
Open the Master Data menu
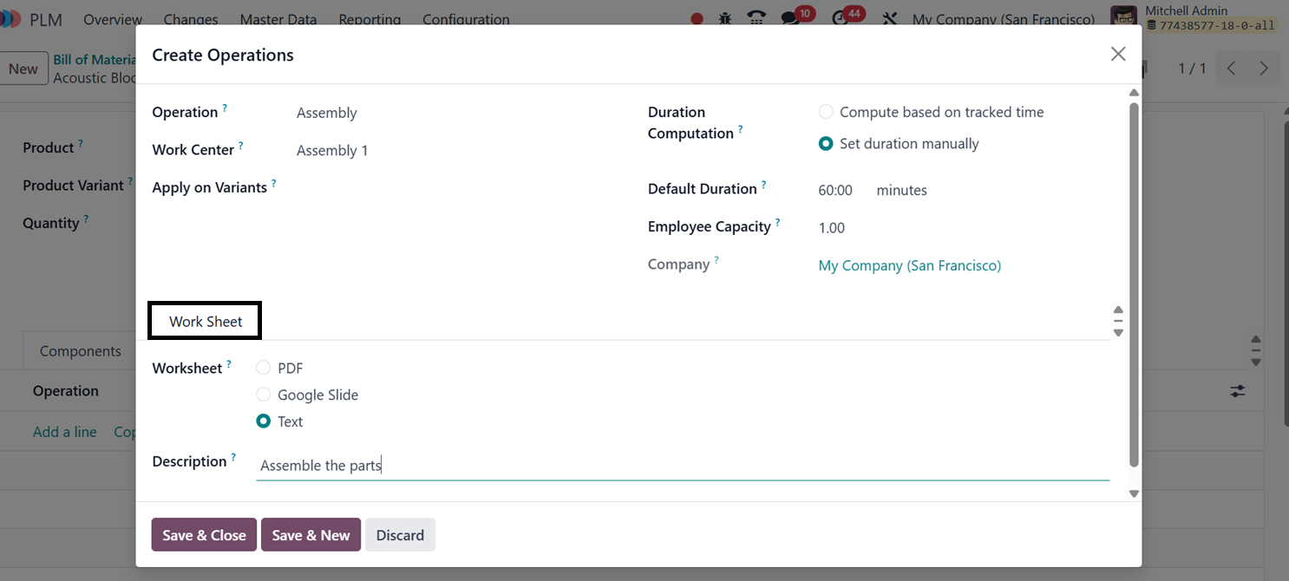(x=278, y=18)
